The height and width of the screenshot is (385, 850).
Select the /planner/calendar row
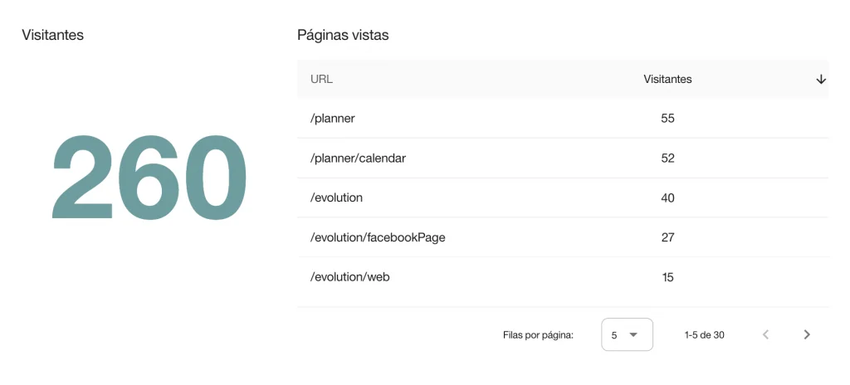(563, 158)
